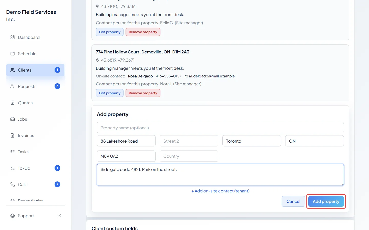Click the Quotes document icon
369x230 pixels.
pyautogui.click(x=13, y=103)
